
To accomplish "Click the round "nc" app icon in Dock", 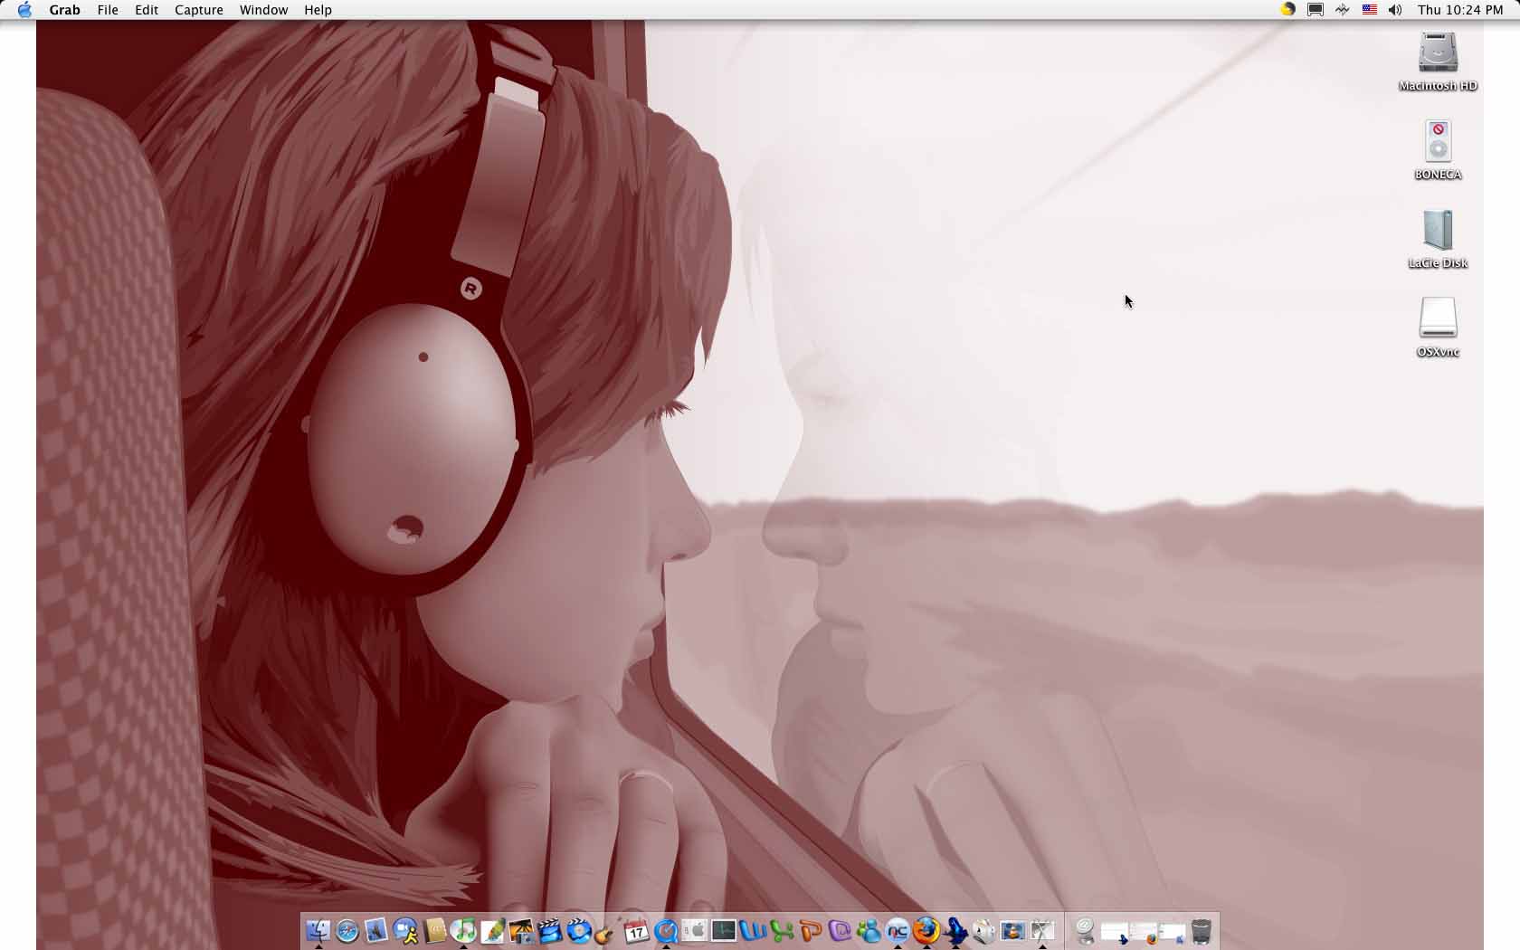I will click(x=898, y=931).
